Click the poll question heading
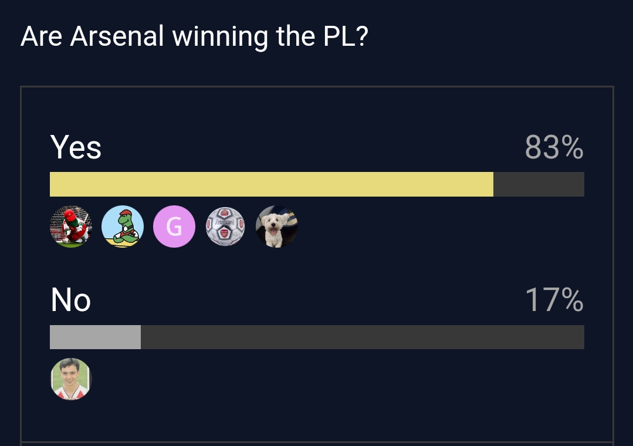Image resolution: width=633 pixels, height=446 pixels. (x=194, y=37)
